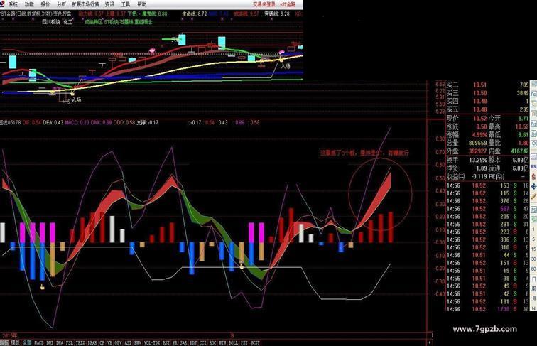Image resolution: width=537 pixels, height=346 pixels.
Task: Switch to the MACD indicator tab
Action: tap(39, 342)
